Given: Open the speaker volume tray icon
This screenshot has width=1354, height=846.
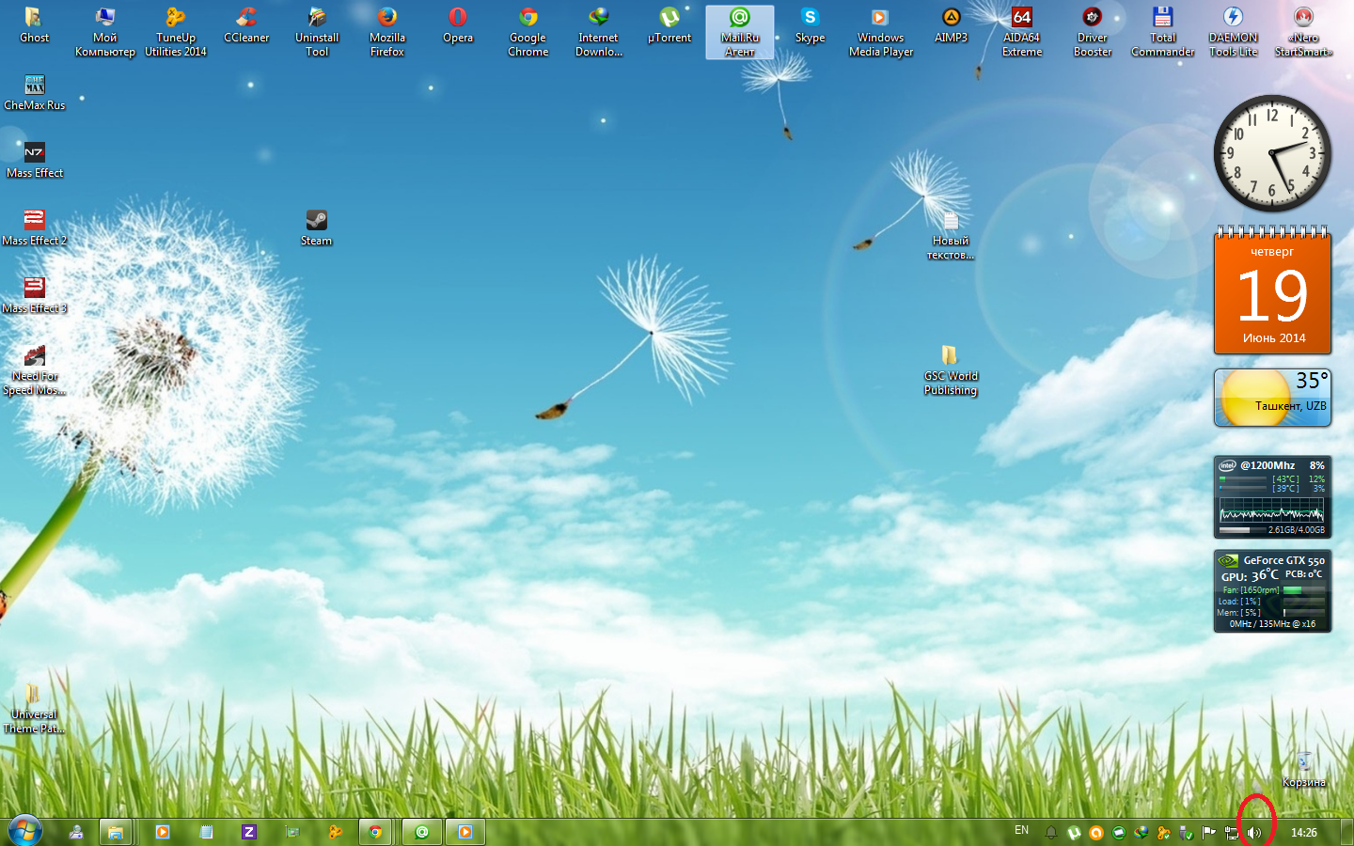Looking at the screenshot, I should coord(1254,833).
